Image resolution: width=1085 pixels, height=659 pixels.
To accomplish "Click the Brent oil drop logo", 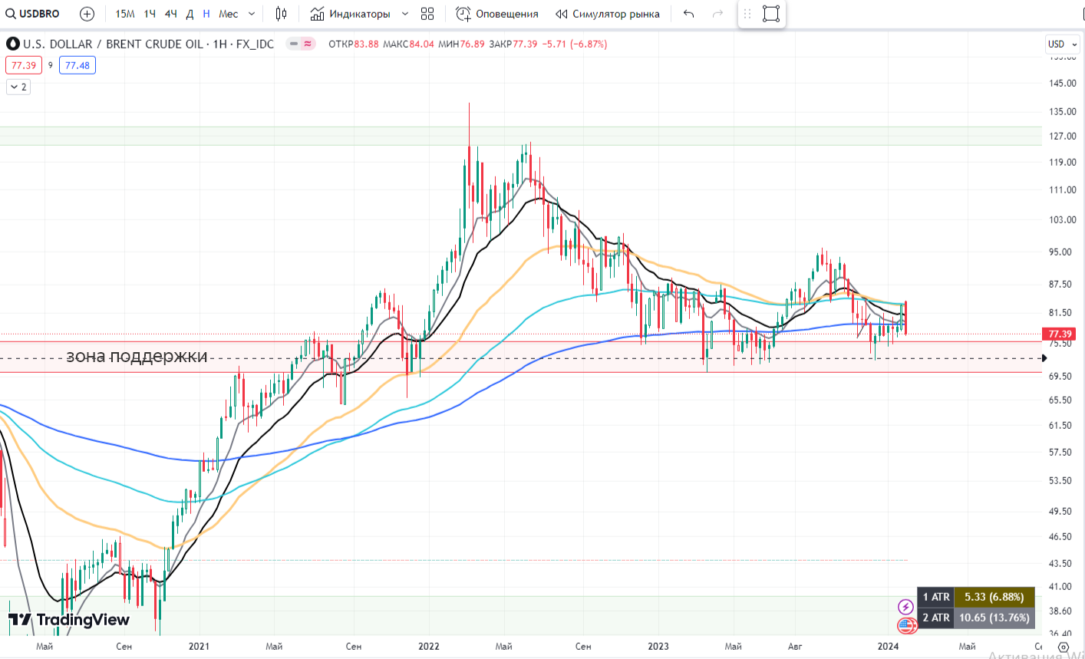I will click(x=12, y=44).
